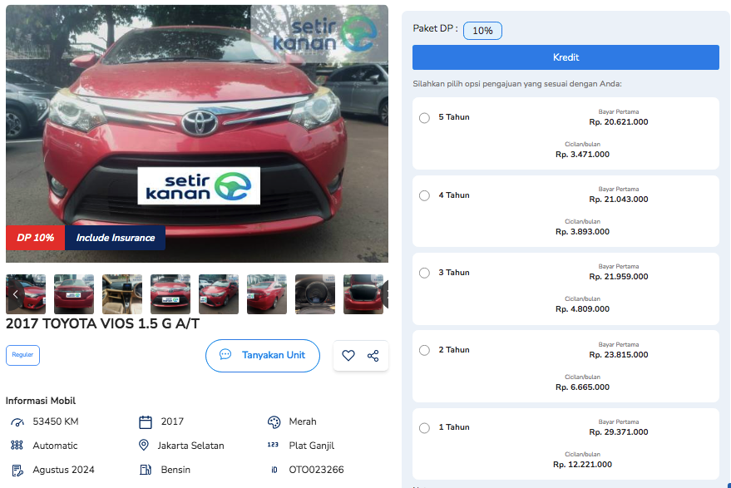Screen dimensions: 731x488
Task: Select the 3 Tahun radio option
Action: (424, 273)
